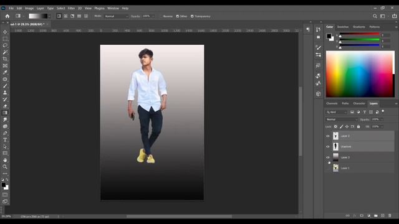Switch to the Paths tab
This screenshot has width=399, height=224.
coord(345,103)
